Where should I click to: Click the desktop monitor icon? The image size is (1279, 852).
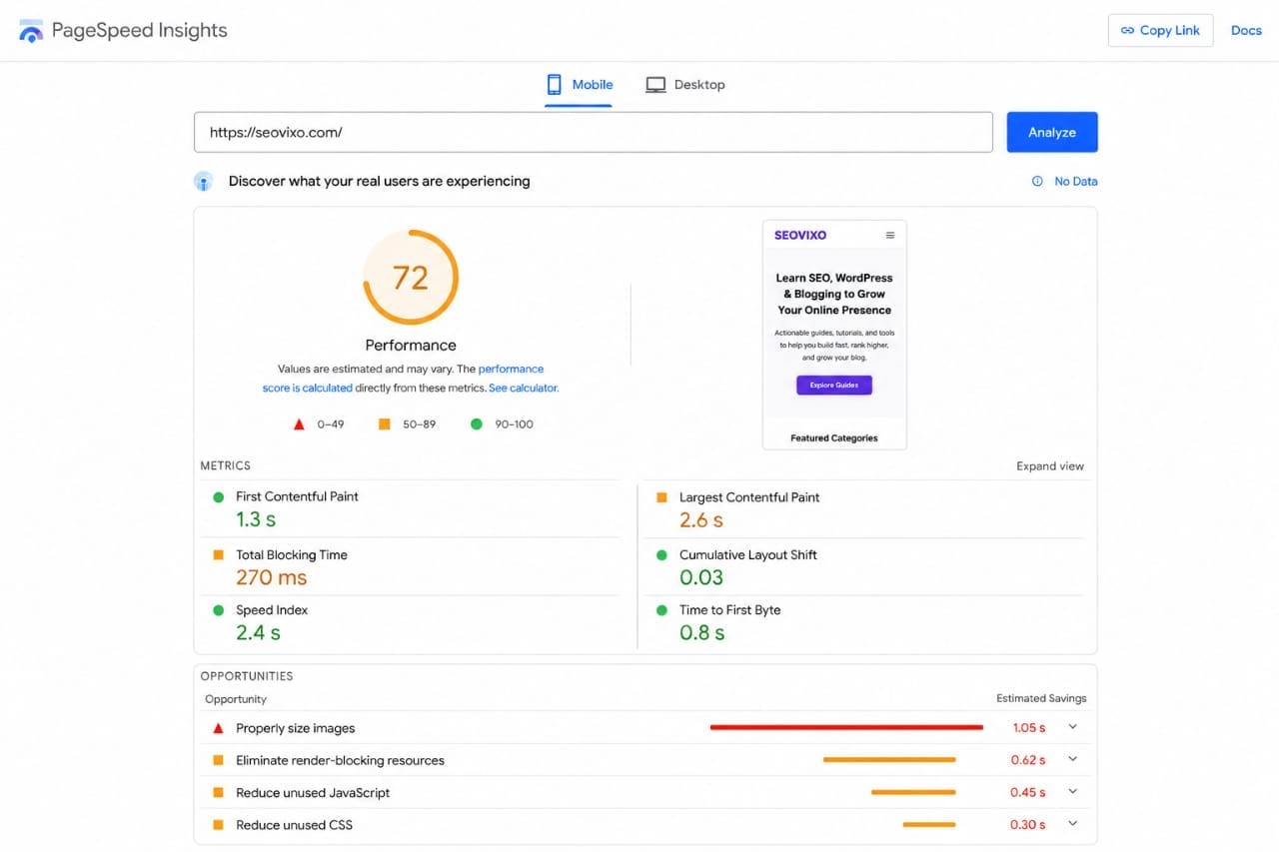[655, 85]
